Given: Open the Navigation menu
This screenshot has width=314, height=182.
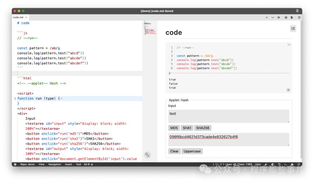Looking at the screenshot, I should click(x=55, y=164).
